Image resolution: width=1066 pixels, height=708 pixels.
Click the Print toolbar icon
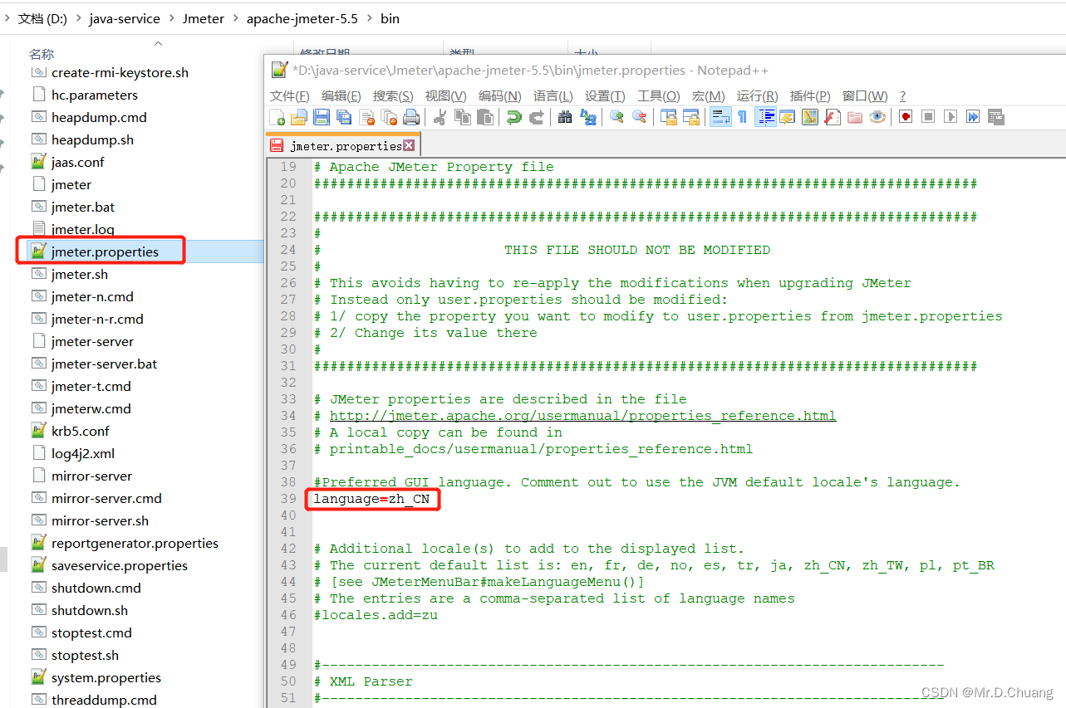[x=410, y=117]
